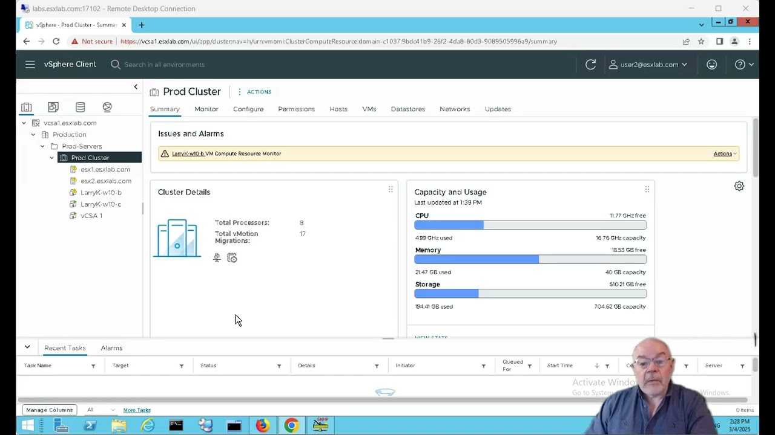Open File Explorer from the taskbar
This screenshot has height=435, width=775.
(119, 426)
